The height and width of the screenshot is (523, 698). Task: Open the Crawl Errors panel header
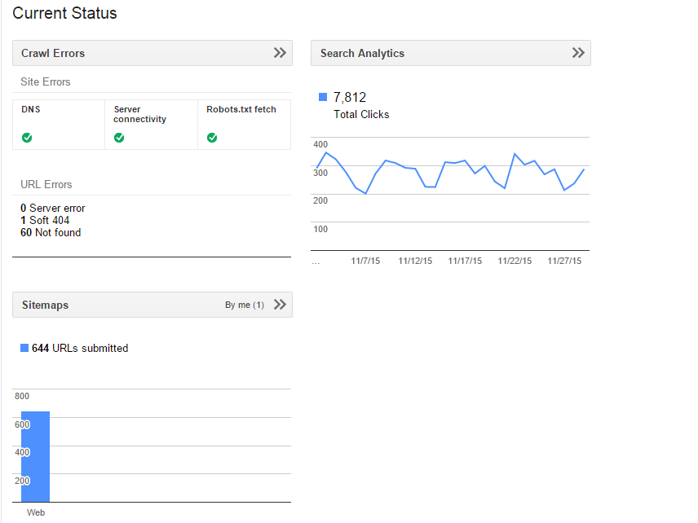[53, 53]
